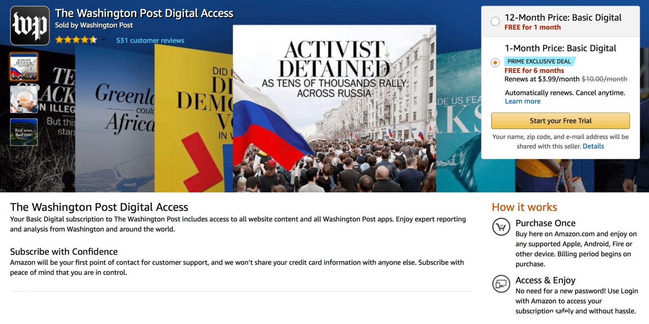Click the Access & Enjoy devices icon
The image size is (649, 324).
(501, 284)
